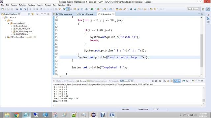Click the Debug bug icon in toolbar
This screenshot has width=211, height=118.
coord(86,9)
